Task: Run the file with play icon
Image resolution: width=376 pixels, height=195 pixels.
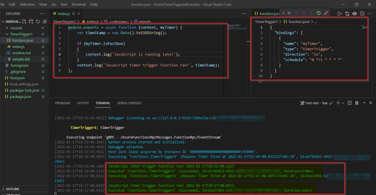Action: click(x=339, y=14)
